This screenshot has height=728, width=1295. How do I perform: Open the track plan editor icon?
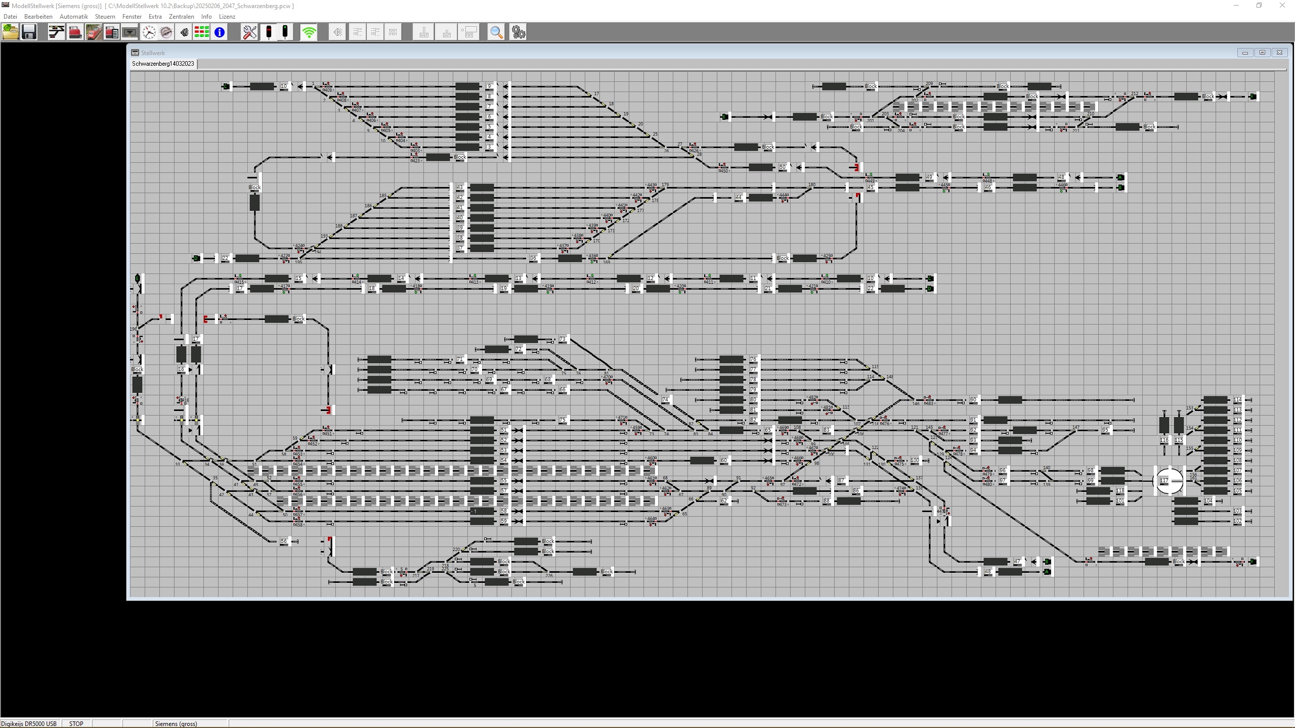57,32
